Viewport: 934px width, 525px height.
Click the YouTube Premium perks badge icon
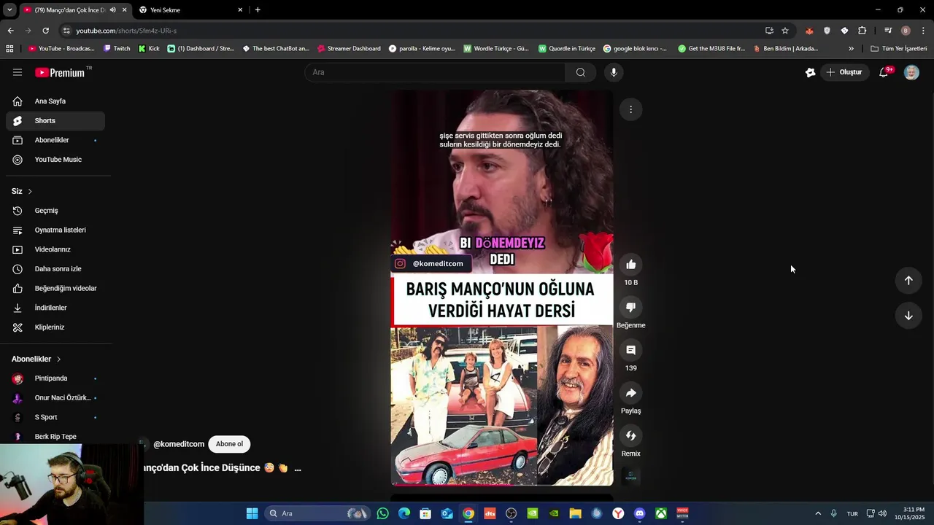coord(810,72)
